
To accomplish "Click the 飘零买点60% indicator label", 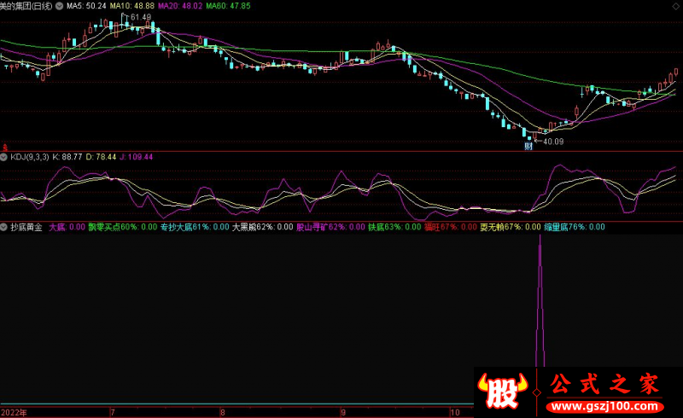I will pos(114,228).
